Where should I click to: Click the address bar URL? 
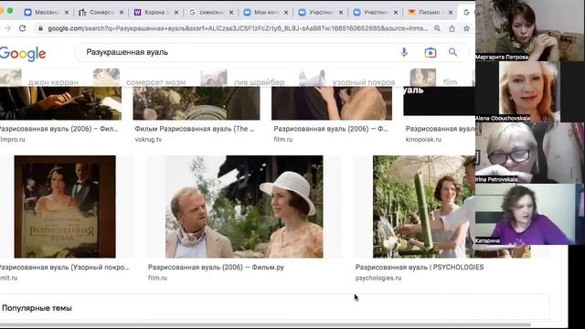pyautogui.click(x=238, y=28)
